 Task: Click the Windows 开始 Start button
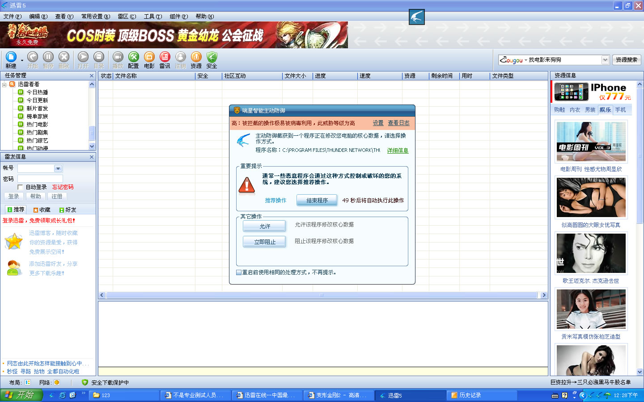click(x=21, y=395)
